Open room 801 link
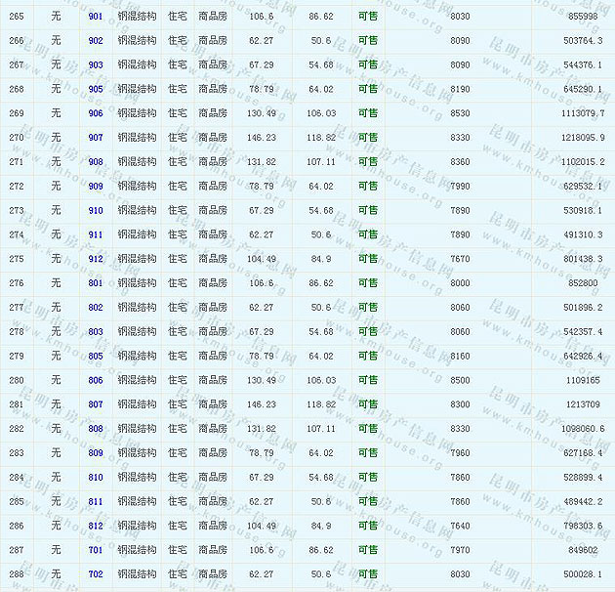 coord(95,283)
